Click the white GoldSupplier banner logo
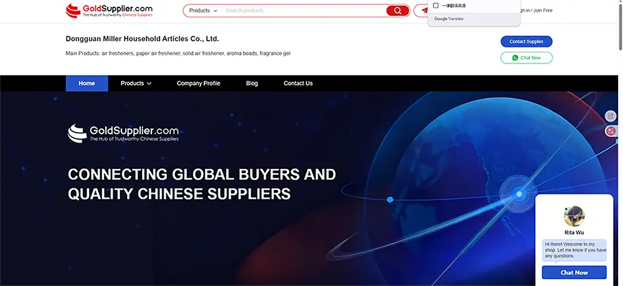 [123, 133]
